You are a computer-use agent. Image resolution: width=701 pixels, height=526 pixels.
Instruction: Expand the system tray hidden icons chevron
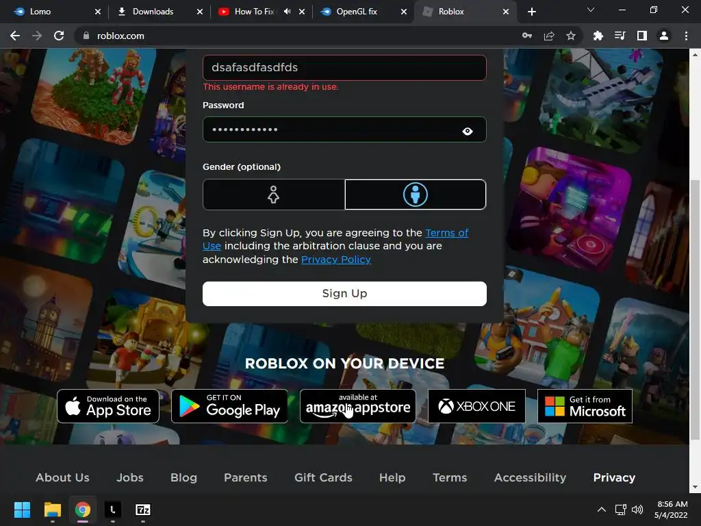[x=602, y=510]
